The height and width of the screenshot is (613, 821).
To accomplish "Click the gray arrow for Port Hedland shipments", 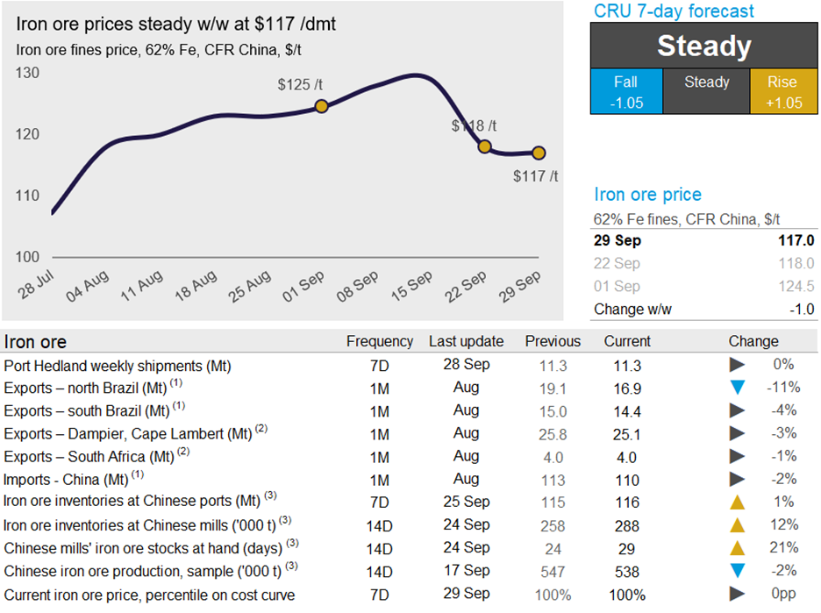I will [x=738, y=365].
